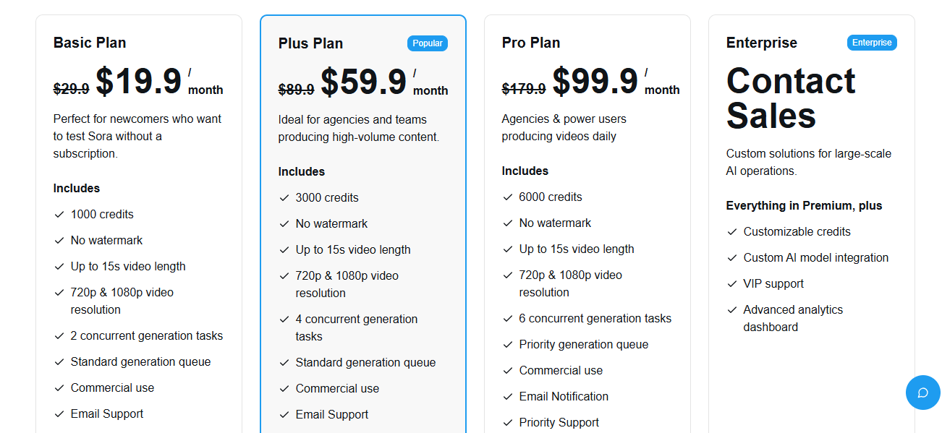The width and height of the screenshot is (942, 433).
Task: Switch to the Pro Plan card
Action: click(x=587, y=217)
